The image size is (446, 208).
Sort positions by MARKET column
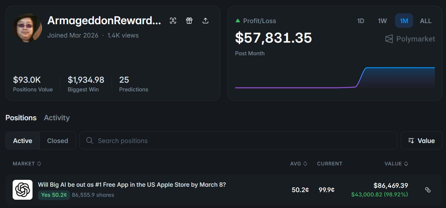tap(27, 164)
